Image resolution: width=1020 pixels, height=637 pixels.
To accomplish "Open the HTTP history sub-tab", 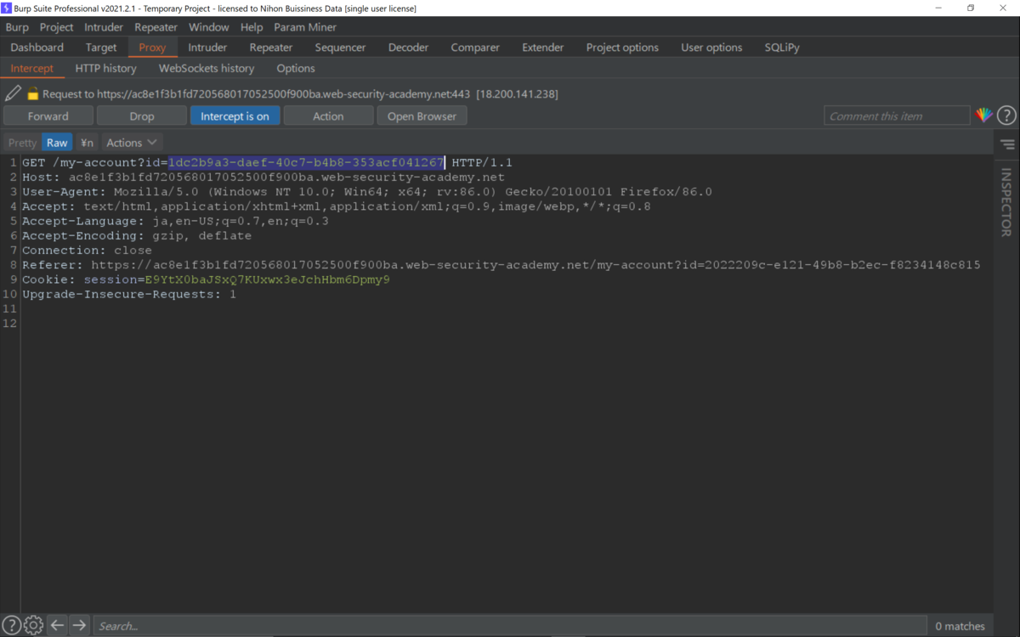I will (105, 68).
